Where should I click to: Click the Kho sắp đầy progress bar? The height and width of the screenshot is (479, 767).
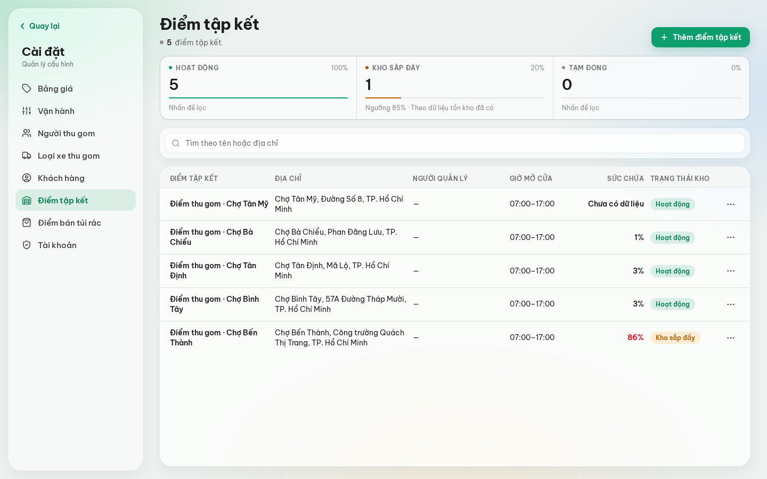(455, 98)
